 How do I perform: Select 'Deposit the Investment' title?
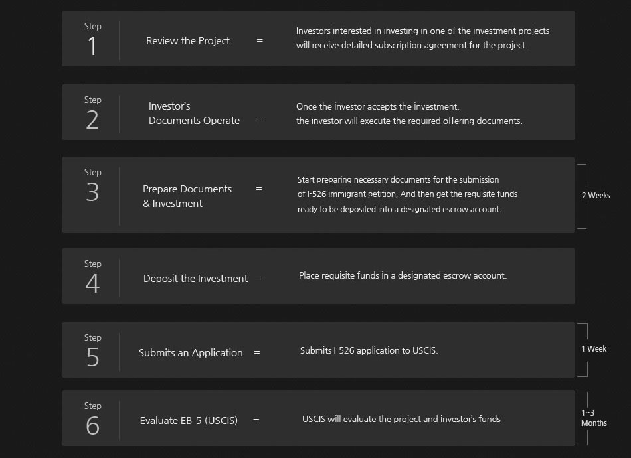coord(195,279)
